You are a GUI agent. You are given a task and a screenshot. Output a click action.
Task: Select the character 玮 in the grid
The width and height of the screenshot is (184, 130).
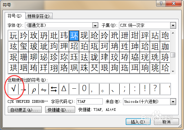(x=64, y=36)
